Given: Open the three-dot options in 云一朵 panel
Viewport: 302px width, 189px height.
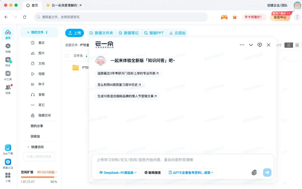Looking at the screenshot, I should pyautogui.click(x=242, y=45).
